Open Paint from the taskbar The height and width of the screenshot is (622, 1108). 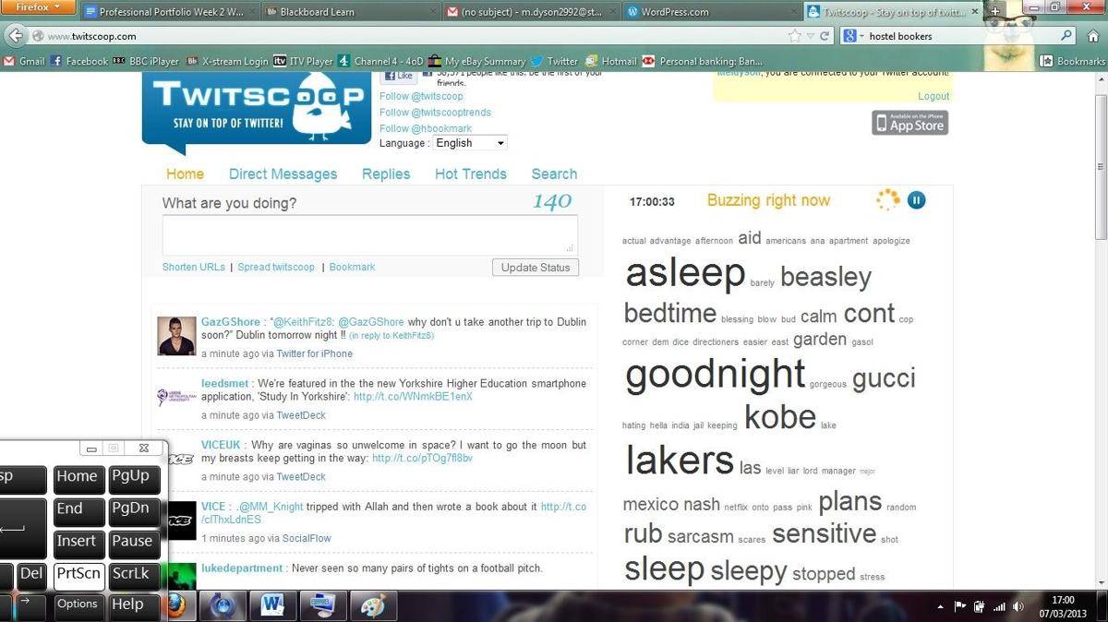pyautogui.click(x=374, y=606)
